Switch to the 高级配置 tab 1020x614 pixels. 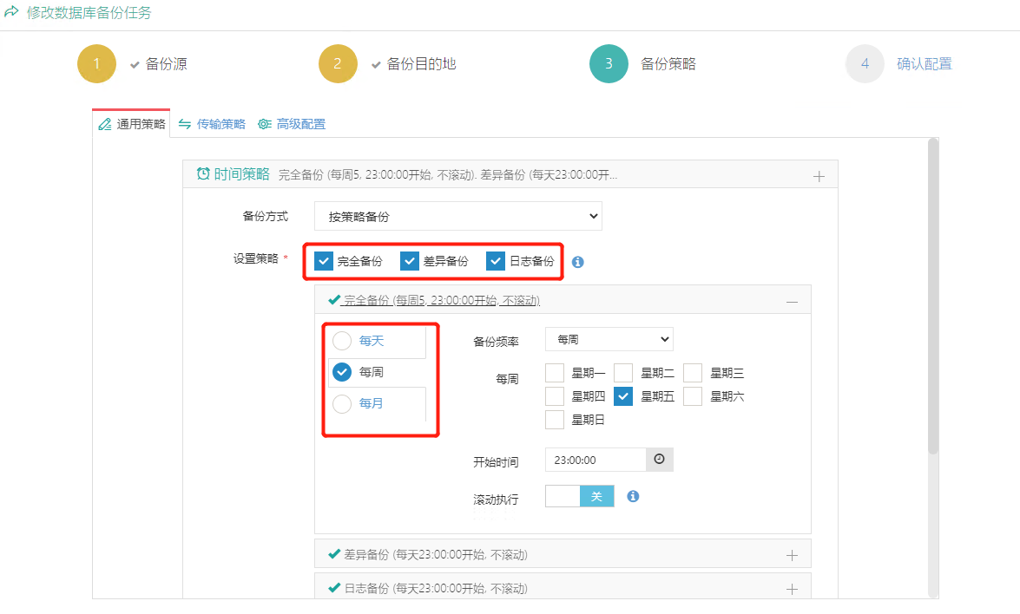point(292,124)
